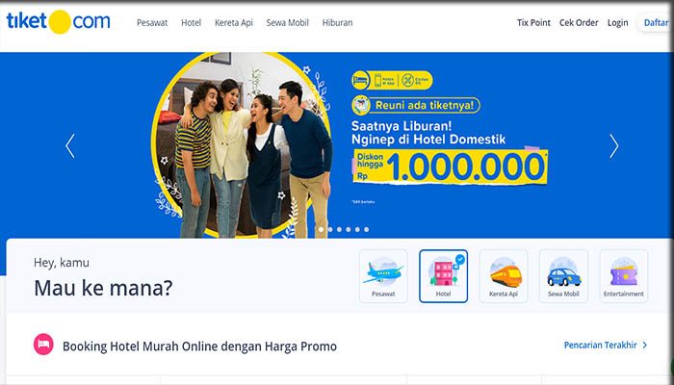Open the Login link
Screen dimensions: 674x385
[618, 23]
